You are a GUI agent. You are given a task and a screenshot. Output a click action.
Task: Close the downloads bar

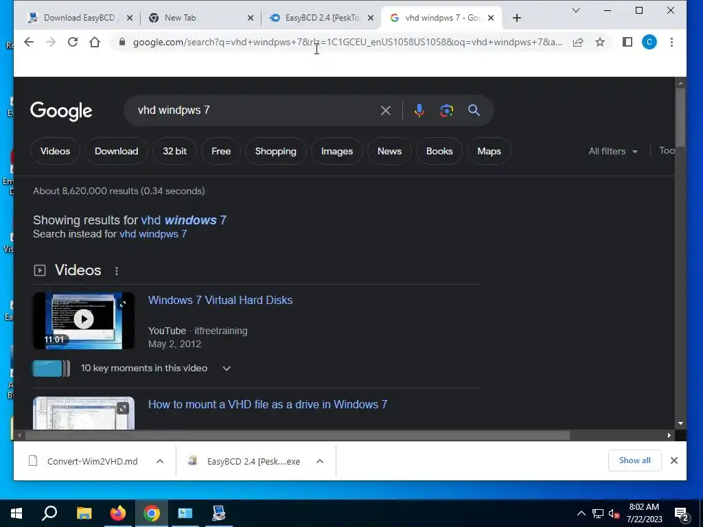[x=674, y=460]
